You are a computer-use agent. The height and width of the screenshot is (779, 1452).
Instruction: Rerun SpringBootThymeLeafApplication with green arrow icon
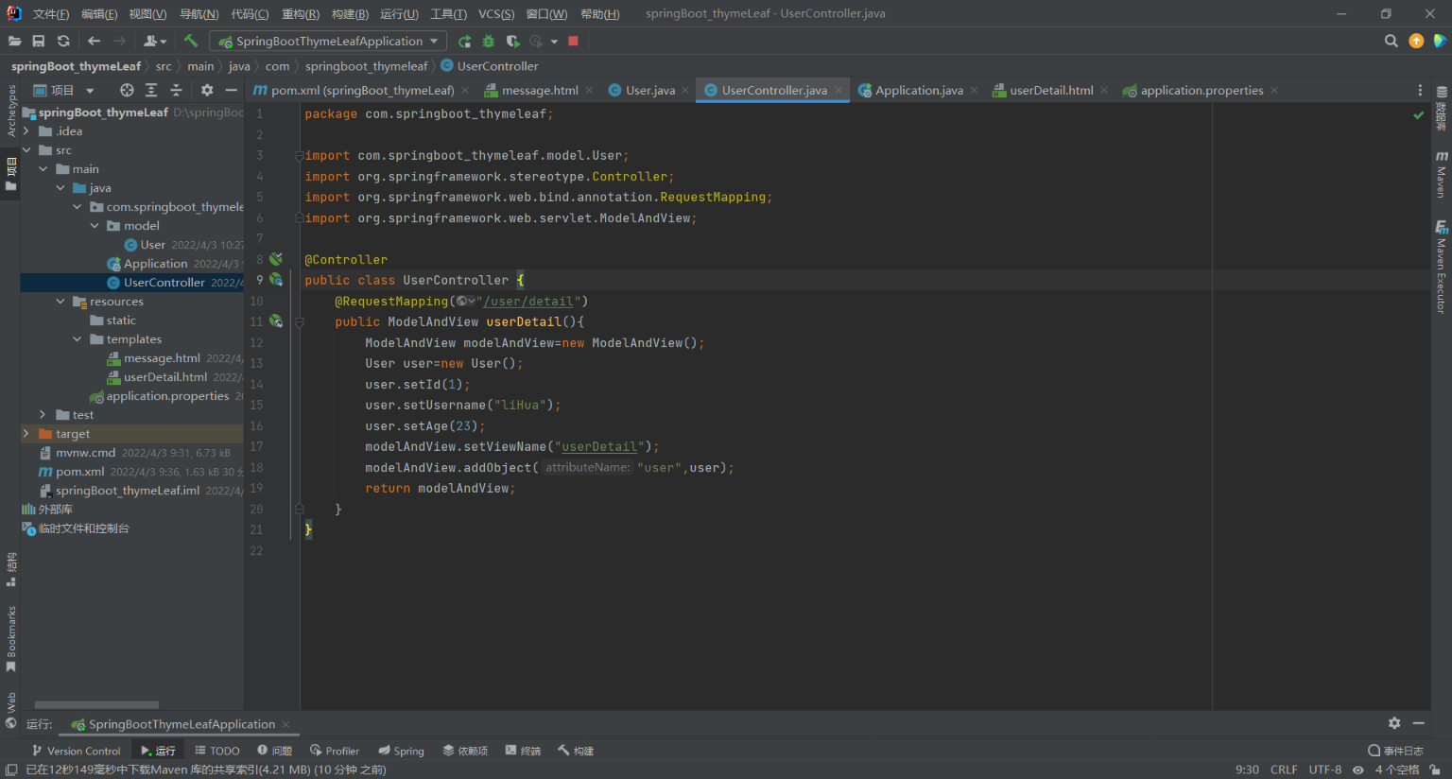click(x=464, y=41)
